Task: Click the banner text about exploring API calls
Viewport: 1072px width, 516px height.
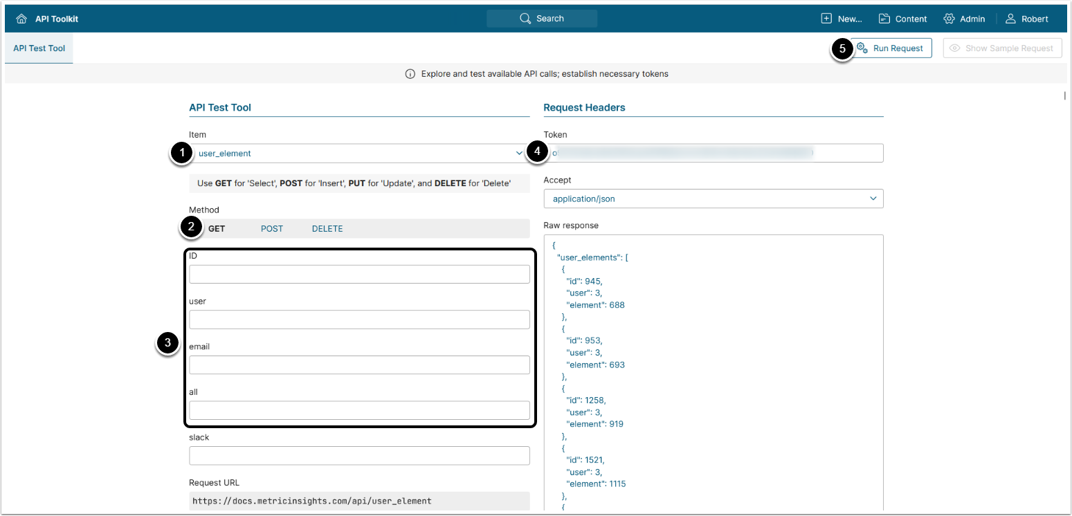Action: [x=545, y=73]
